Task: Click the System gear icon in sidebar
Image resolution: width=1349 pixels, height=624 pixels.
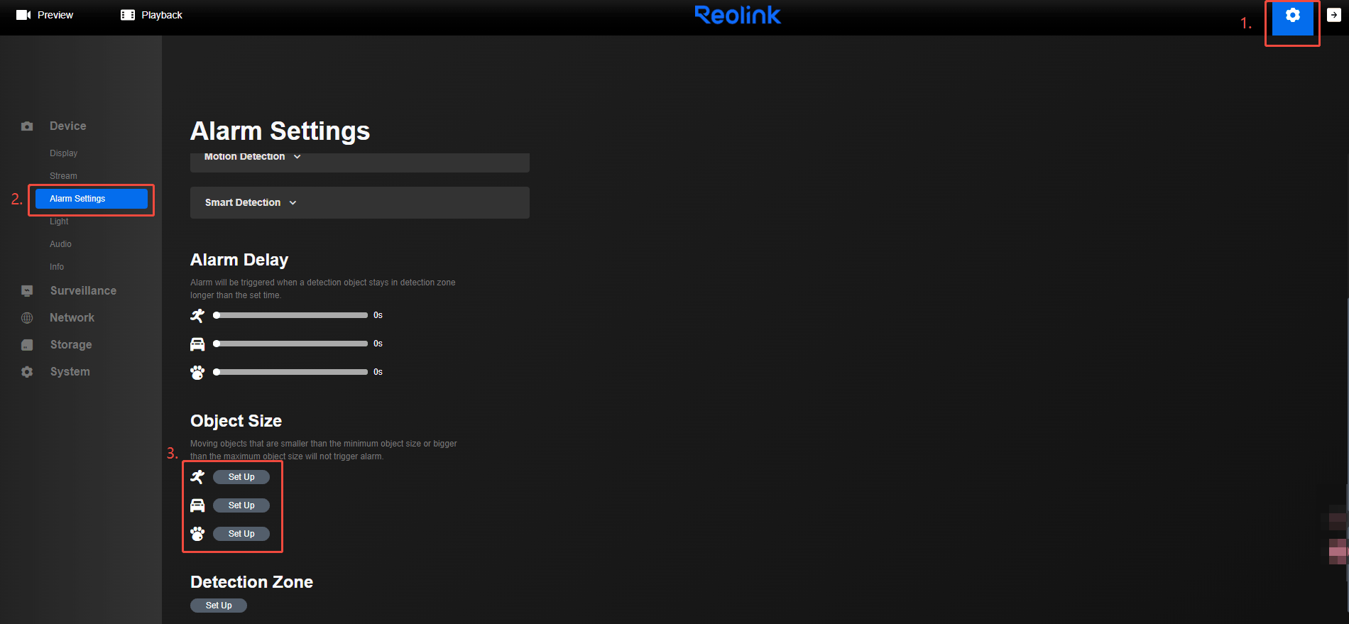Action: coord(27,372)
